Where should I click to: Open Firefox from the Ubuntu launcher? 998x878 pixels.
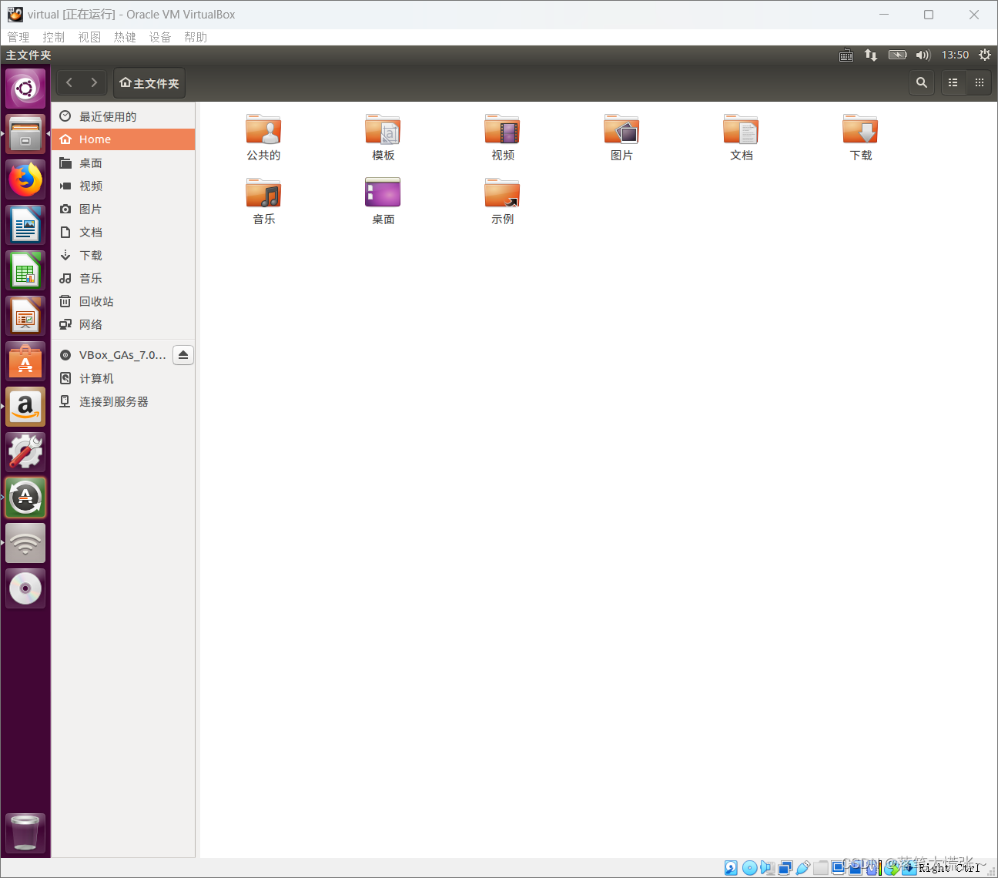25,179
